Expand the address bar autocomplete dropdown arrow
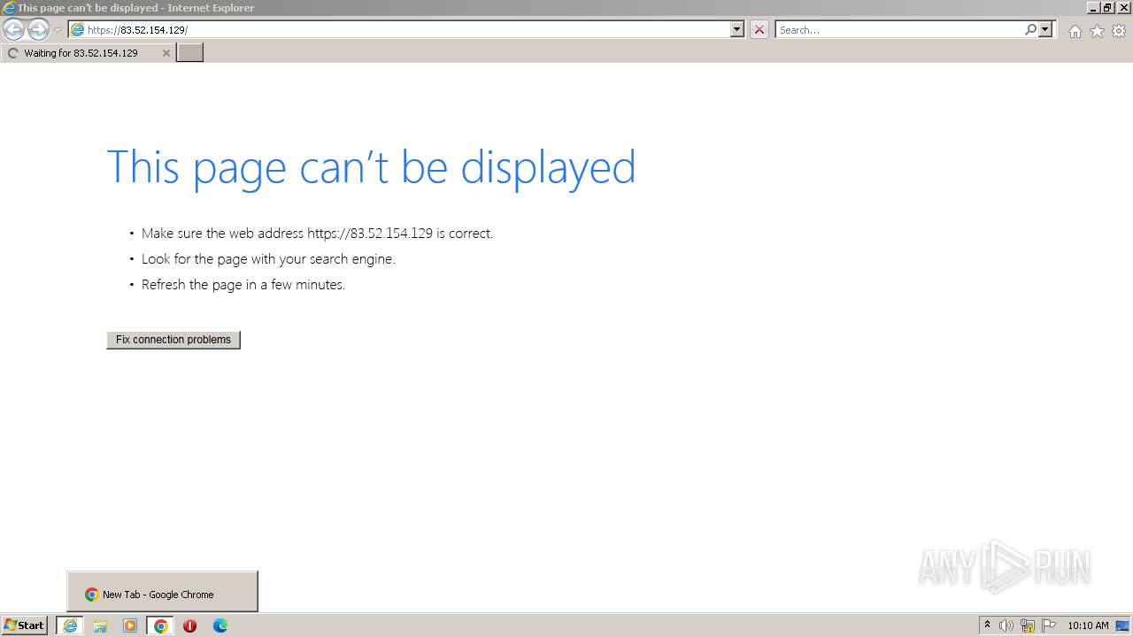Viewport: 1133px width, 637px height. (737, 29)
